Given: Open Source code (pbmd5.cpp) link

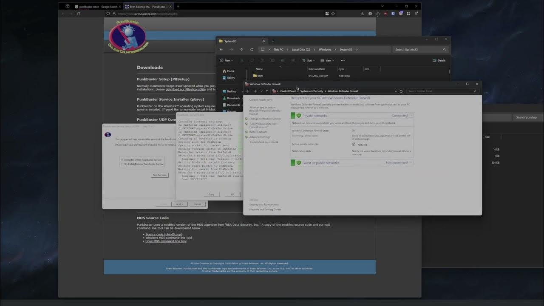Looking at the screenshot, I should tap(164, 234).
